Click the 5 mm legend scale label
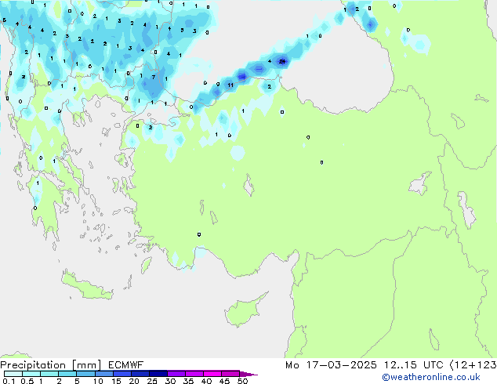This screenshot has width=497, height=384. point(77,382)
